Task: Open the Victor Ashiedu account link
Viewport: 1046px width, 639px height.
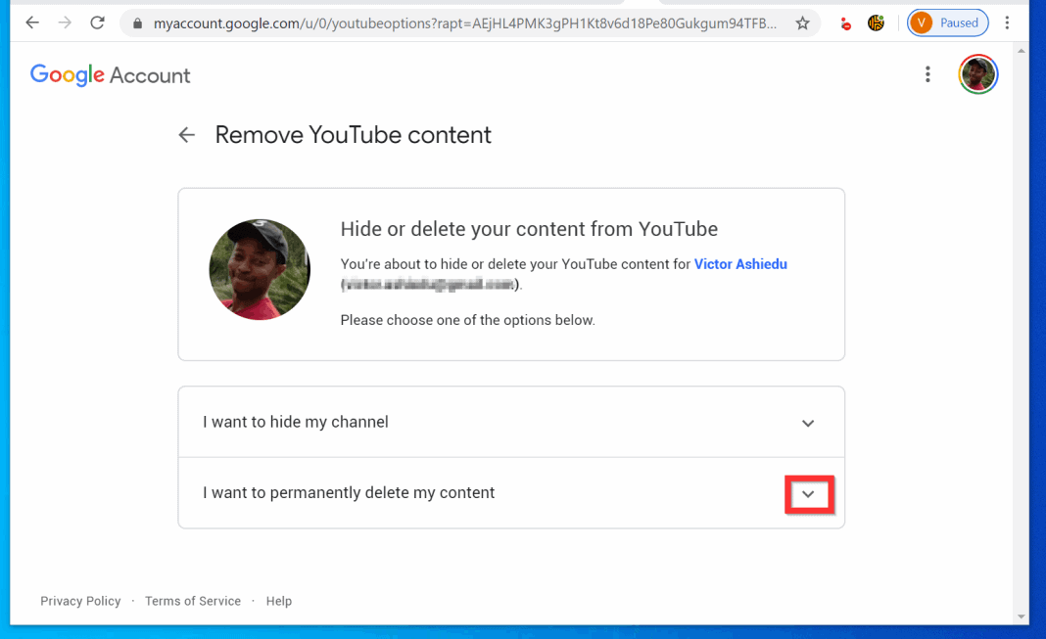Action: pyautogui.click(x=740, y=263)
